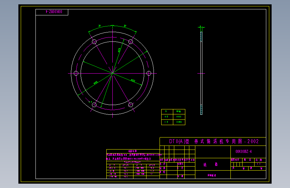290x188 pixels.
Task: Click the lower-right green diameter dimension text
Action: tap(133, 81)
